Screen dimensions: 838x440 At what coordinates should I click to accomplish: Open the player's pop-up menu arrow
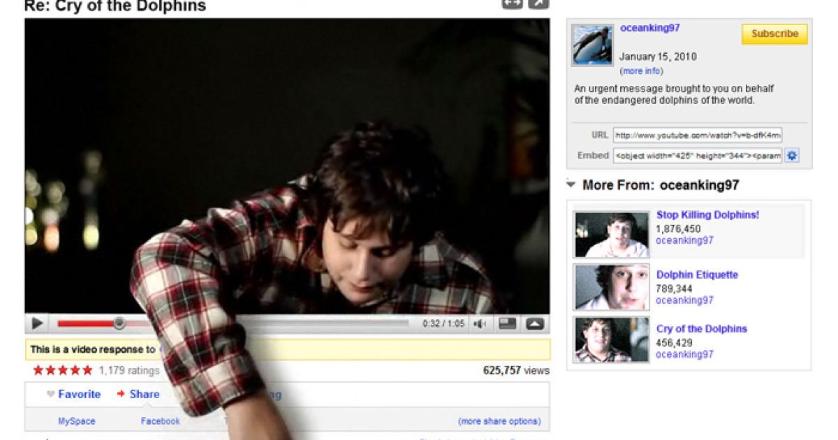[534, 323]
